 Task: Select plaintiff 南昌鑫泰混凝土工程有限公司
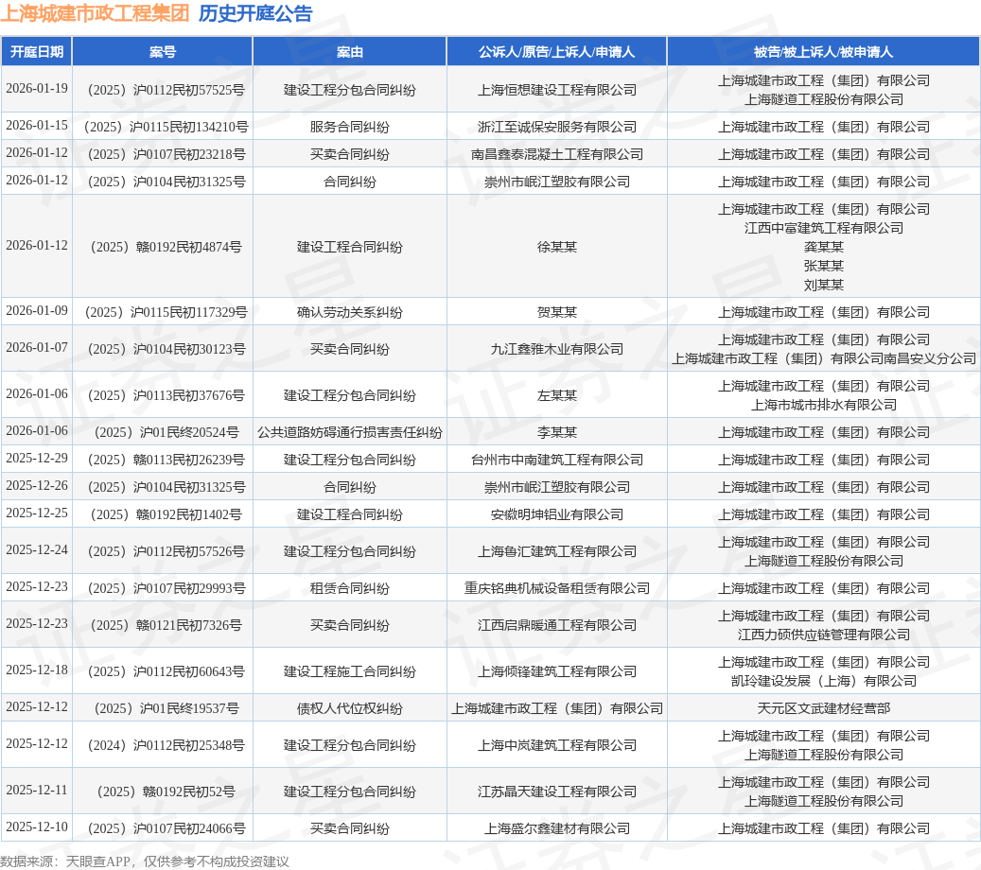pos(556,154)
